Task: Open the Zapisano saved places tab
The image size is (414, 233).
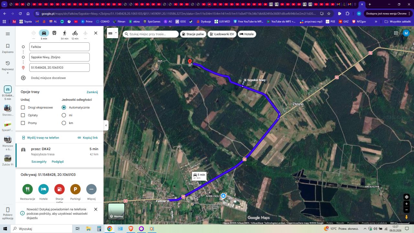Action: [8, 48]
